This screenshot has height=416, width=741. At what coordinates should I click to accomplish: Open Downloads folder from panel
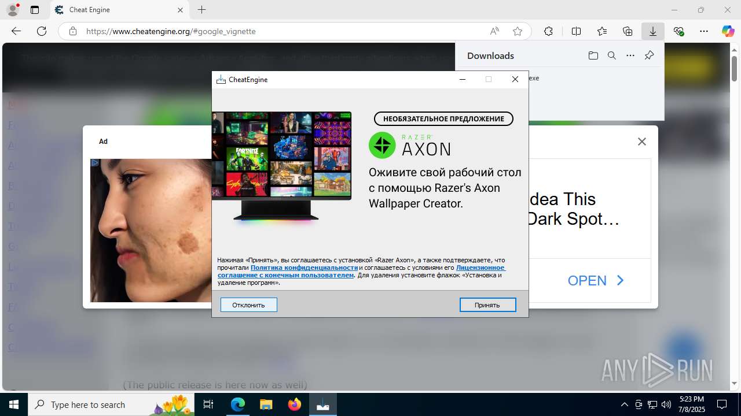click(593, 55)
